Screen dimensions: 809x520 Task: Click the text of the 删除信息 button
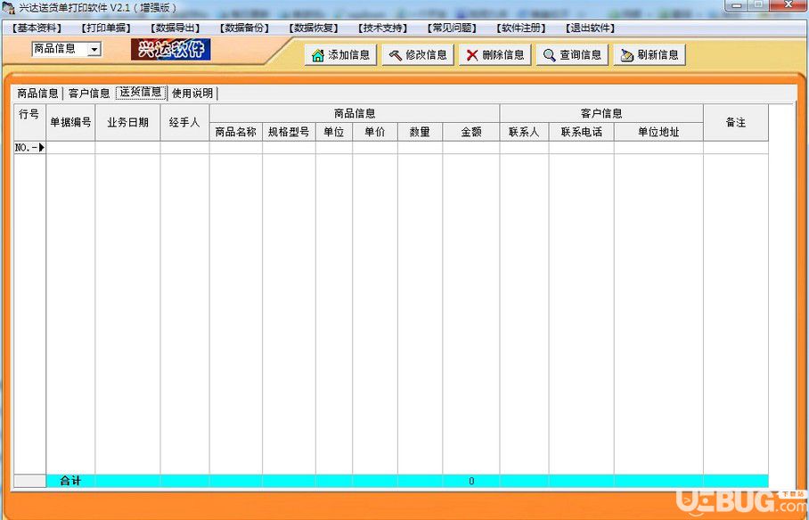click(503, 54)
